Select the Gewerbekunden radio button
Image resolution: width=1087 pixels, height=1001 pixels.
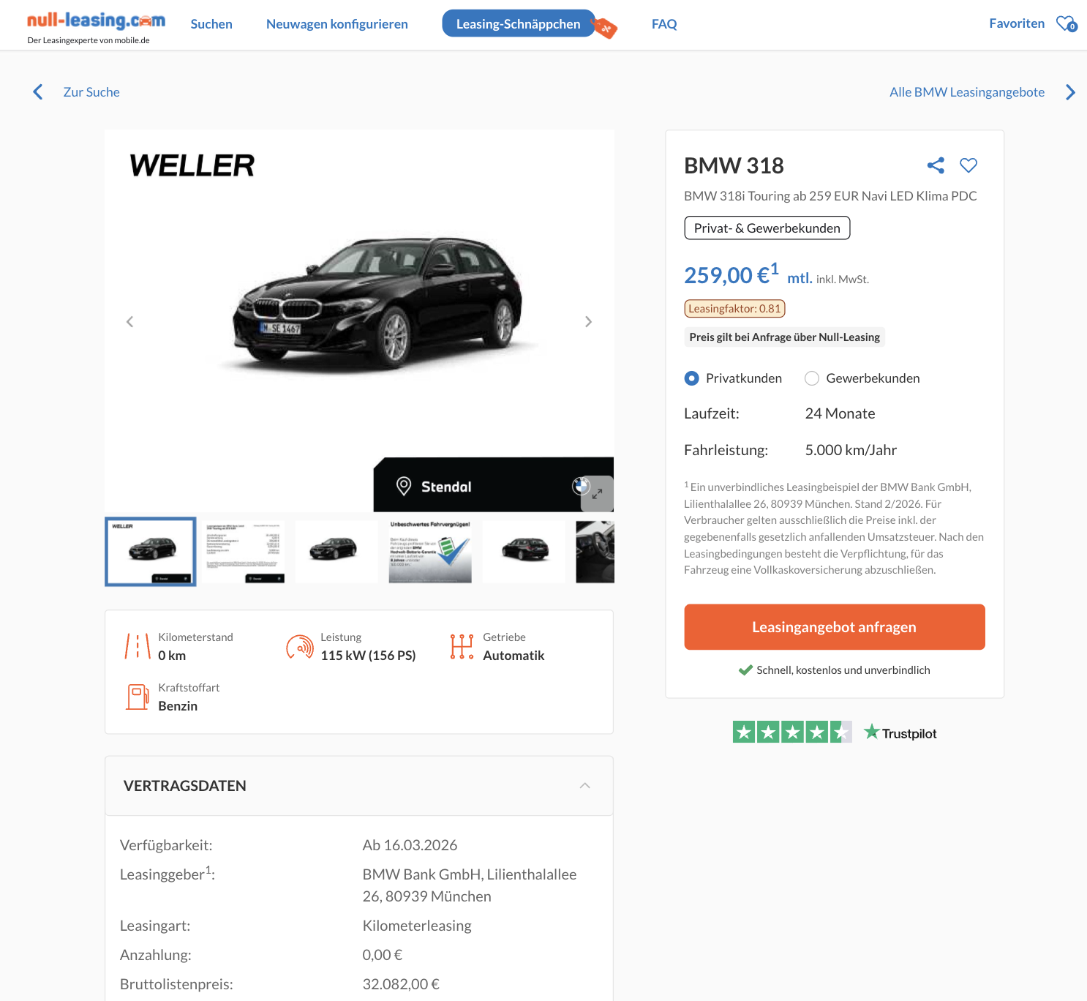811,378
